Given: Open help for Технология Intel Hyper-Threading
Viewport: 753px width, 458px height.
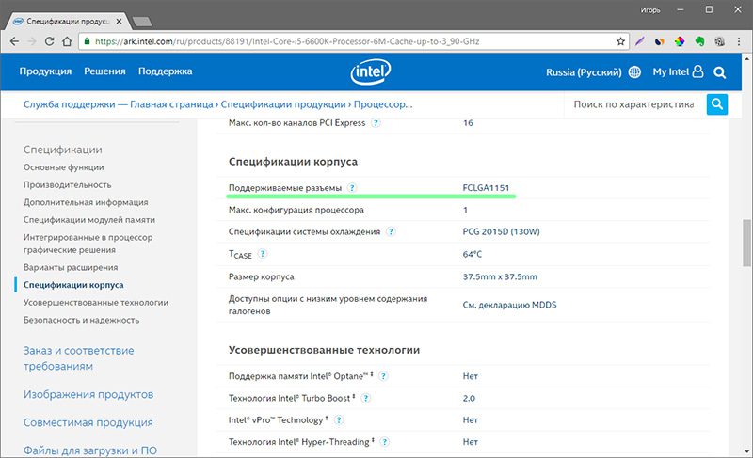Looking at the screenshot, I should pyautogui.click(x=384, y=442).
